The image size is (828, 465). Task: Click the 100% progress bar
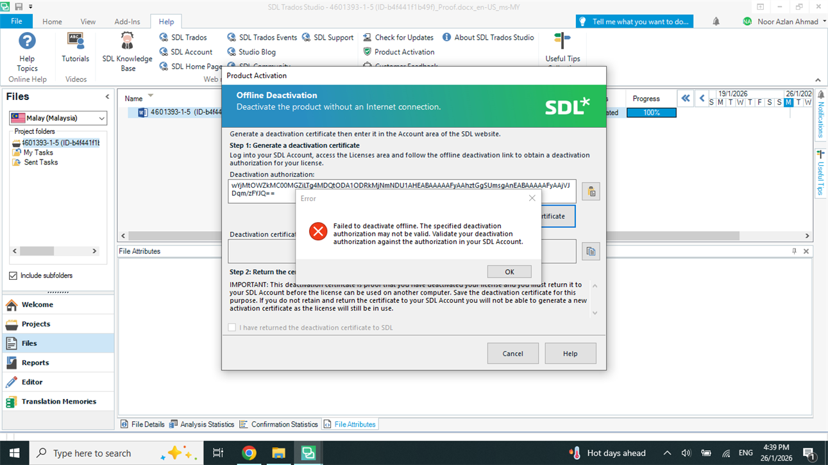(x=651, y=112)
